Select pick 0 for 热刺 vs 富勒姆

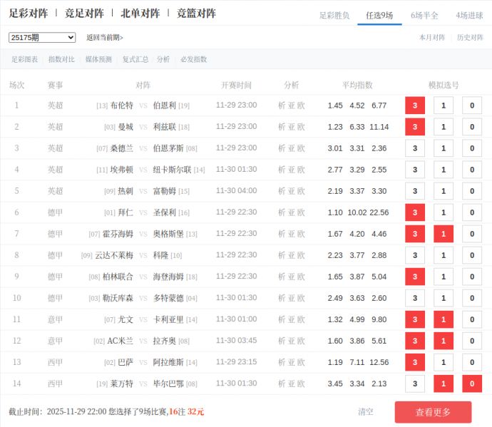[471, 191]
